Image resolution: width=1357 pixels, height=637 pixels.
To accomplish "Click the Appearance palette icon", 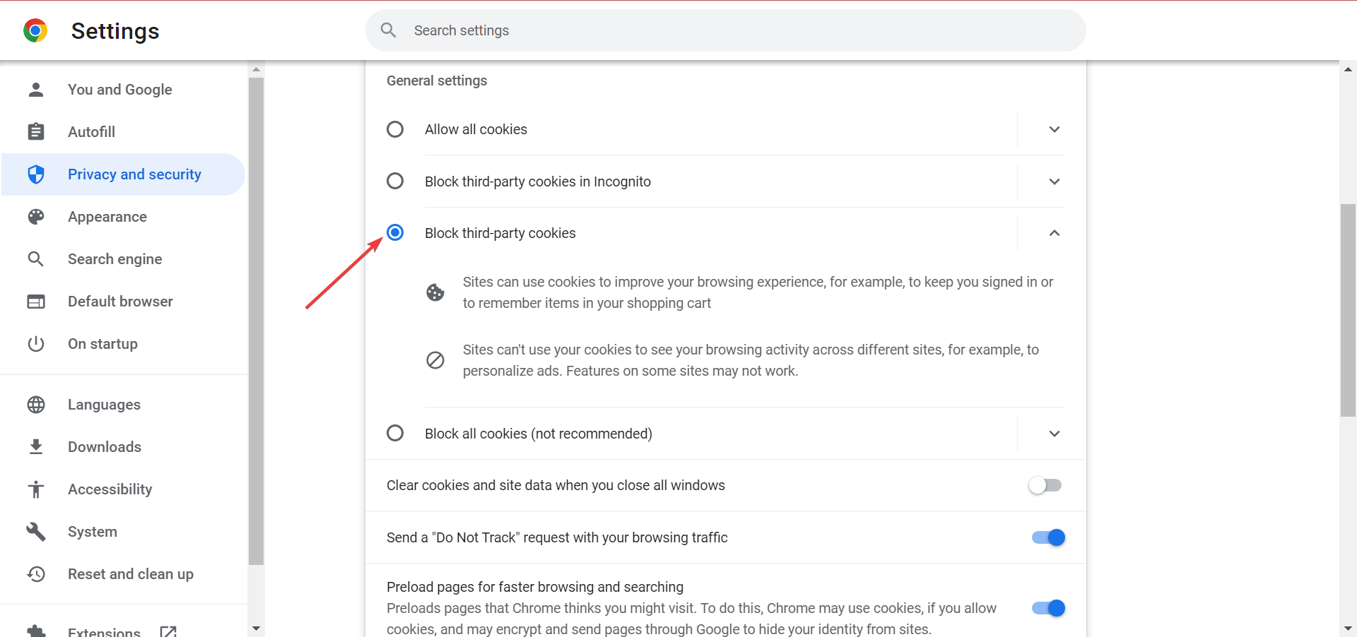I will 36,217.
